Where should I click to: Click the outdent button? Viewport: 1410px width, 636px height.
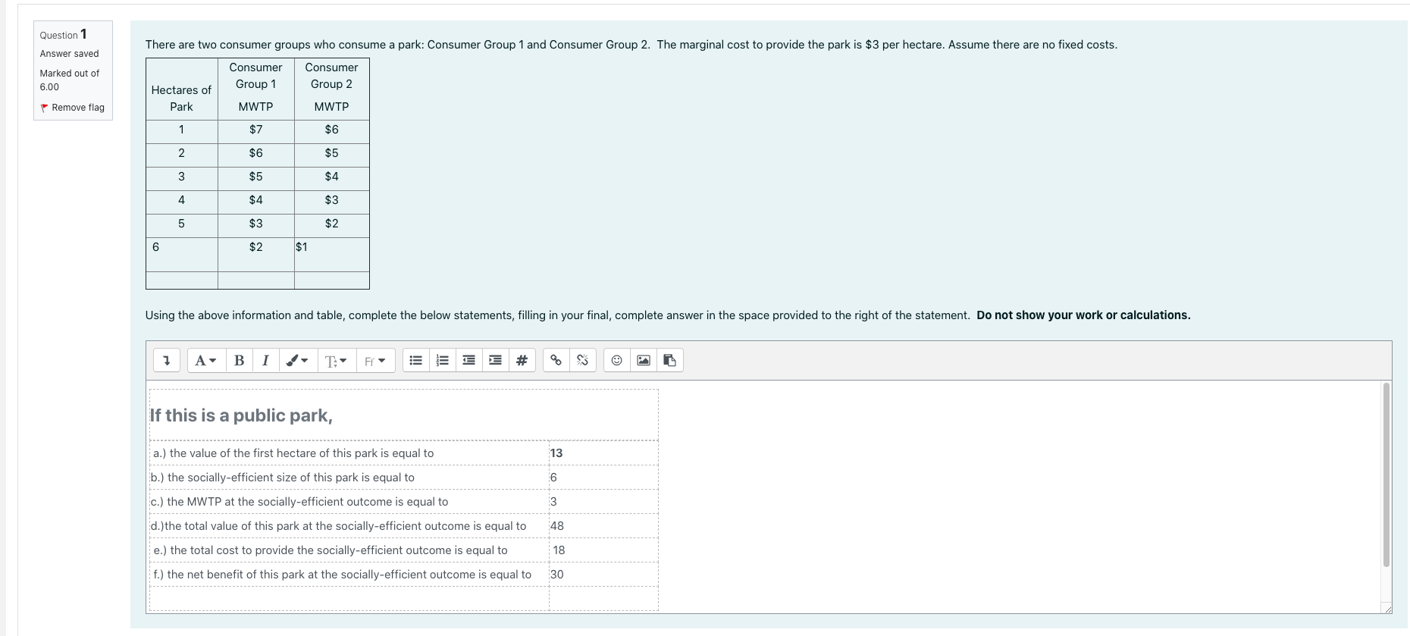click(469, 360)
